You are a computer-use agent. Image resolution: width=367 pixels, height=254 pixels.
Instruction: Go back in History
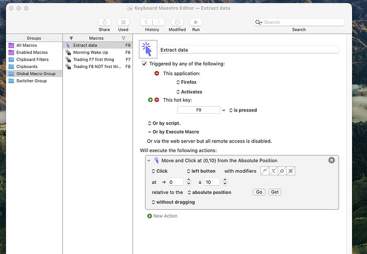(146, 22)
